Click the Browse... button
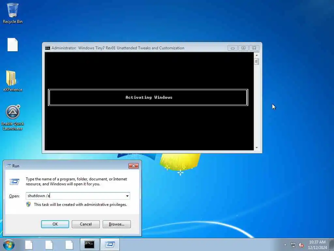The height and width of the screenshot is (251, 334). (x=116, y=224)
